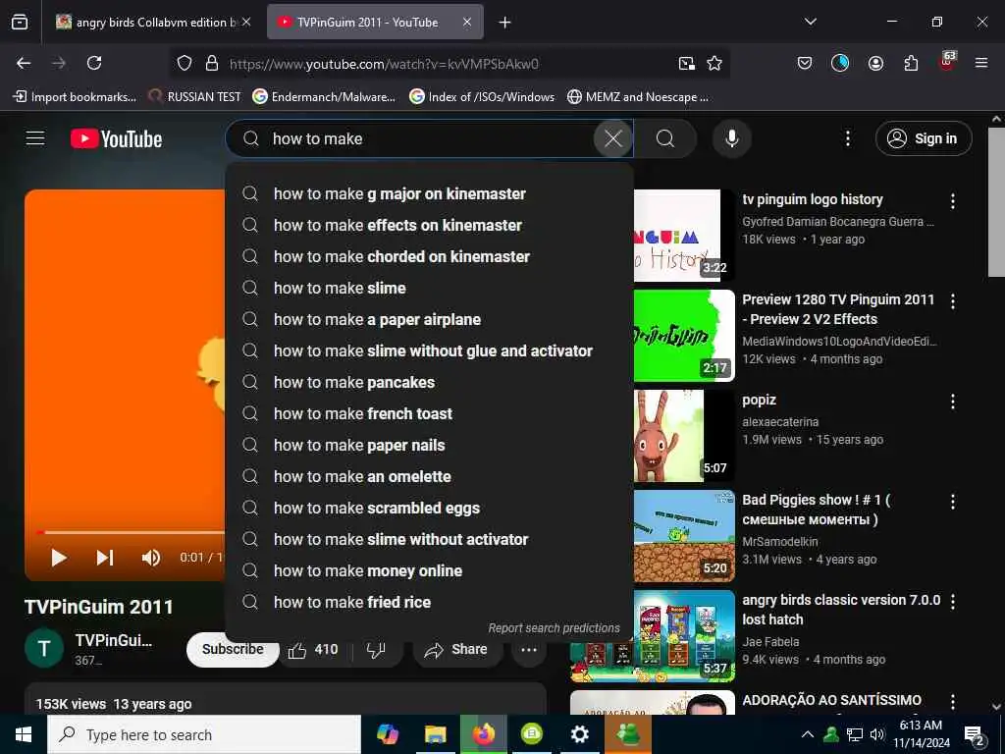The height and width of the screenshot is (754, 1005).
Task: Select suggestion how to make pancakes
Action: (430, 382)
